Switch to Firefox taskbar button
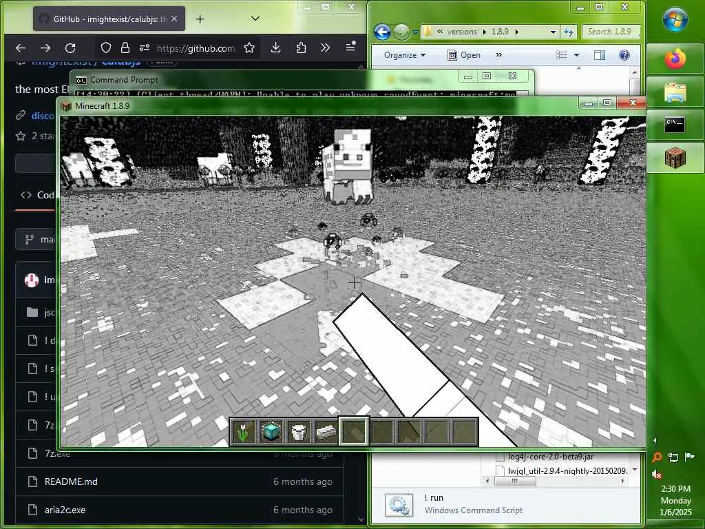This screenshot has width=705, height=529. click(x=675, y=59)
